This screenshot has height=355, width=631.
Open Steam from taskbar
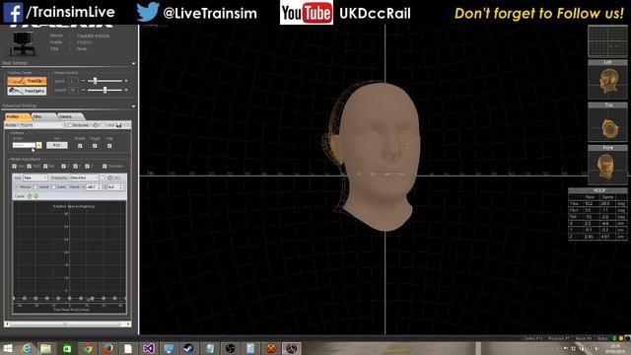pos(188,348)
